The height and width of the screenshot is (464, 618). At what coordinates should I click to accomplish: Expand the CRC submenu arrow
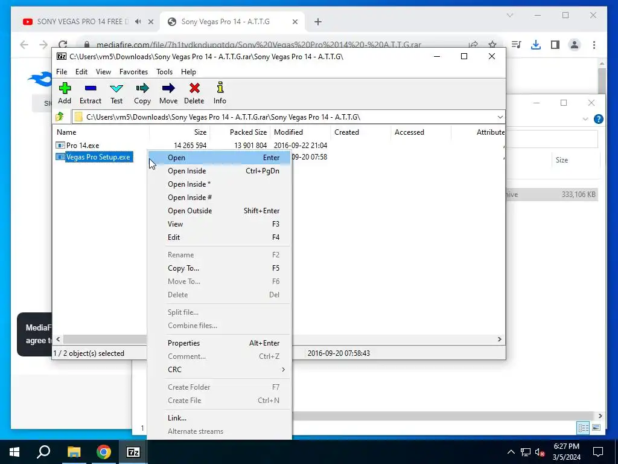click(283, 369)
